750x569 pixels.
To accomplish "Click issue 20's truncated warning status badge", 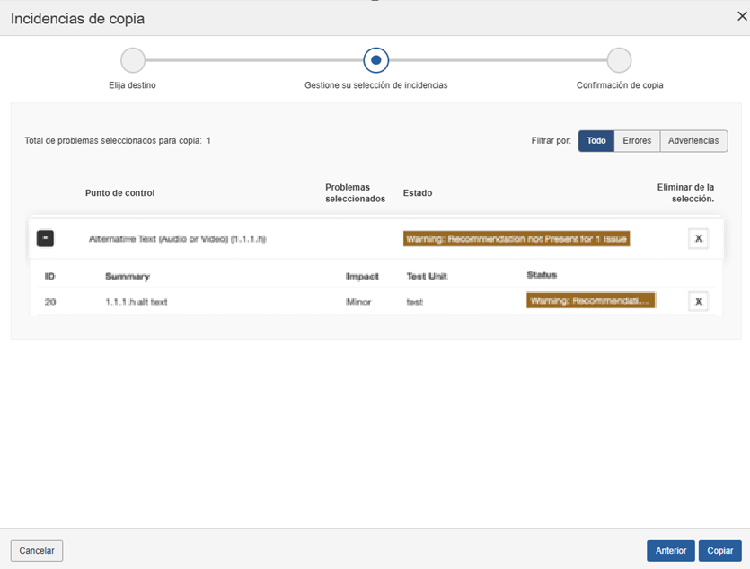I will pyautogui.click(x=590, y=301).
